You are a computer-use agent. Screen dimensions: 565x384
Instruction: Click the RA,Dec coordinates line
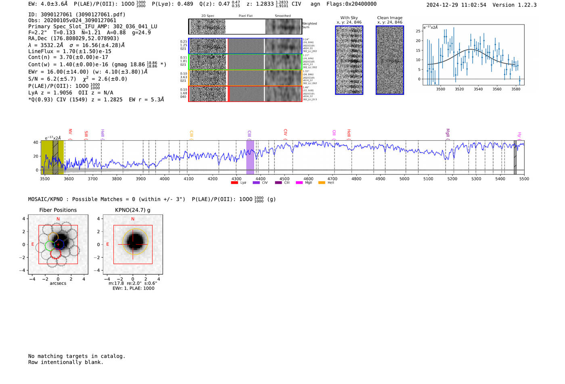(73, 39)
